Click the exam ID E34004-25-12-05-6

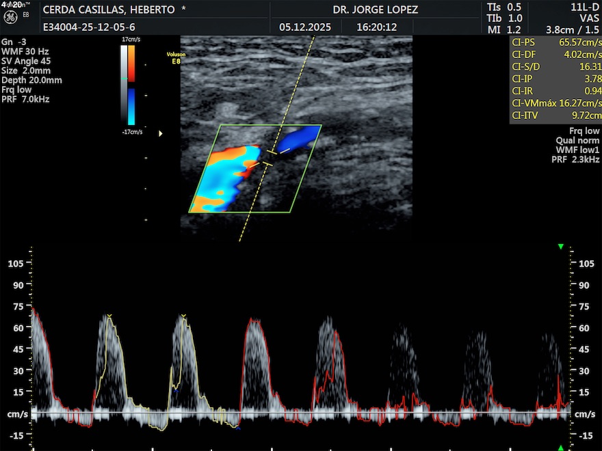[89, 28]
